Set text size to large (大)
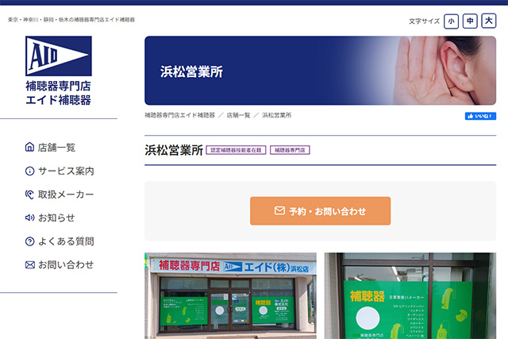Viewport: 508px width, 339px height. click(x=489, y=21)
